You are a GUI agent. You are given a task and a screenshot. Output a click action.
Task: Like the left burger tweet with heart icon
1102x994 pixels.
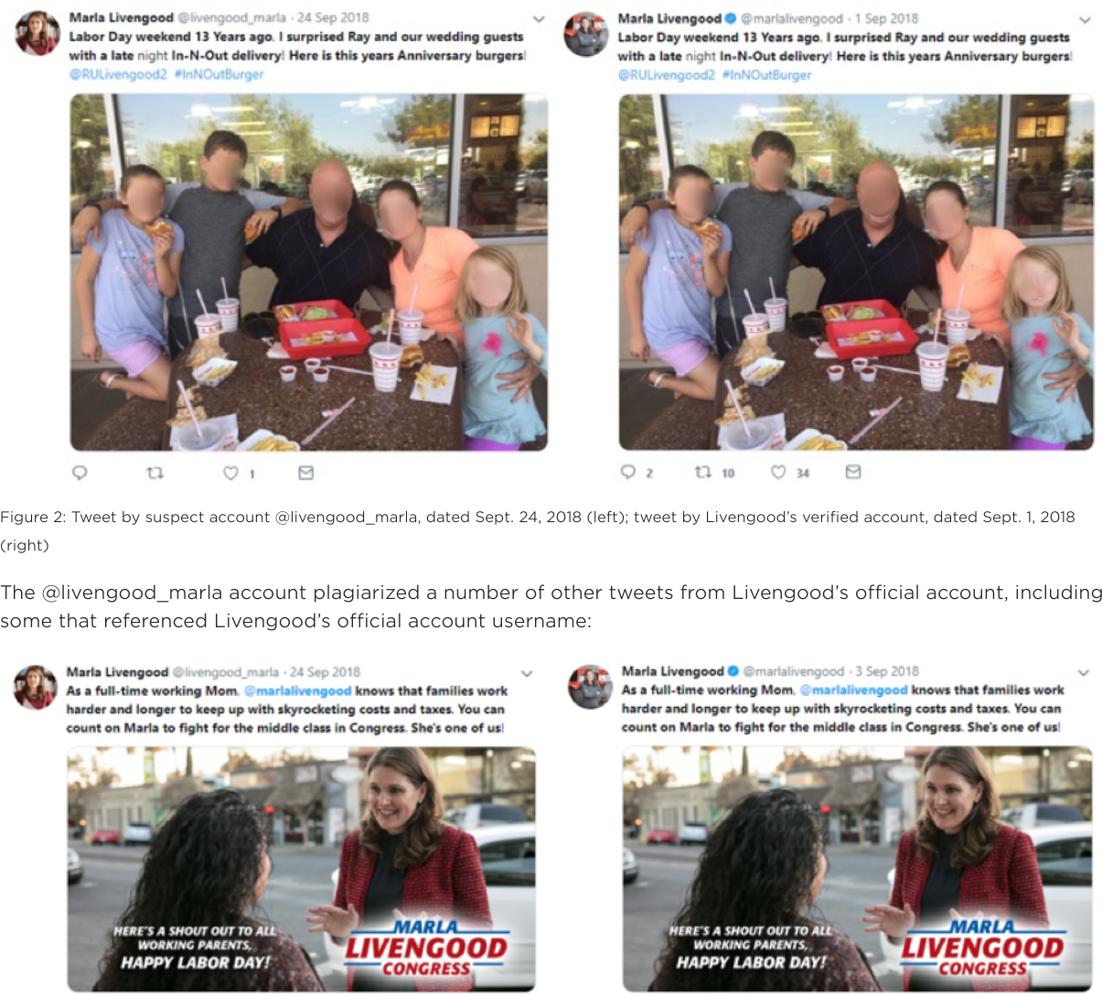[231, 473]
